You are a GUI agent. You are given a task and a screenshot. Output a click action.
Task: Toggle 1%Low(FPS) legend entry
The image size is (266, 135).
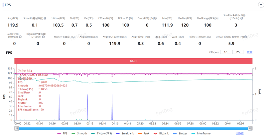coord(102,133)
